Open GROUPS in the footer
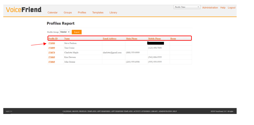Viewport: 254px width, 125px height. [75, 112]
